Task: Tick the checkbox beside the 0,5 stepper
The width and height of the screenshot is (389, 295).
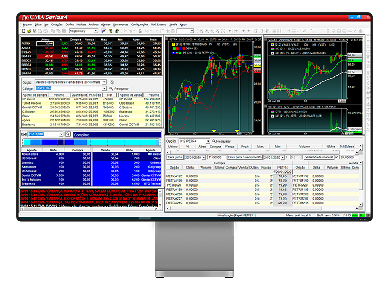Action: 287,157
